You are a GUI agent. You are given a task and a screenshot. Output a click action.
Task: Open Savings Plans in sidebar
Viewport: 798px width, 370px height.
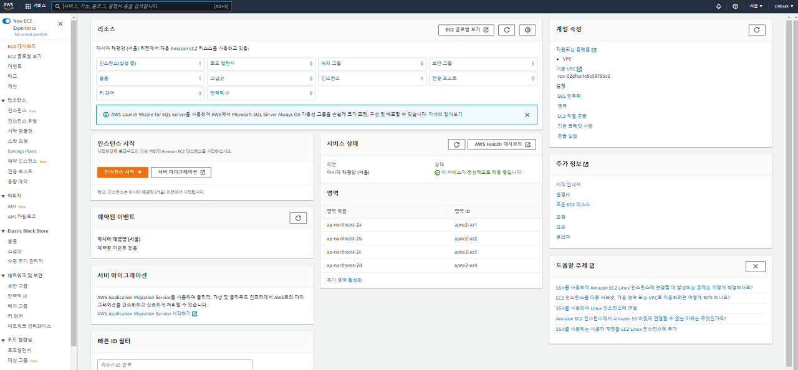point(22,151)
